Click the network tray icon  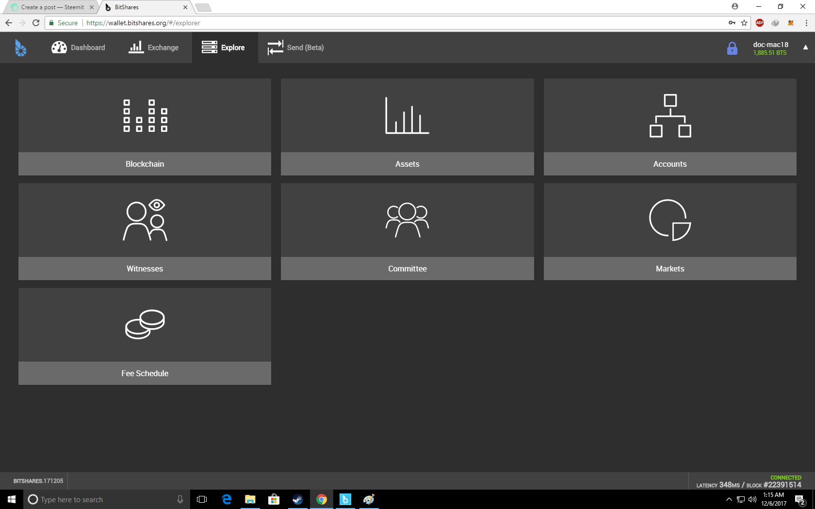point(741,499)
